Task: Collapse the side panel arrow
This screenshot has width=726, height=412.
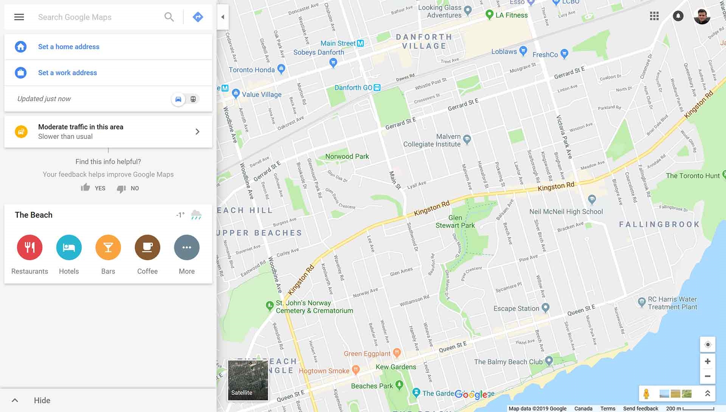Action: pos(223,17)
